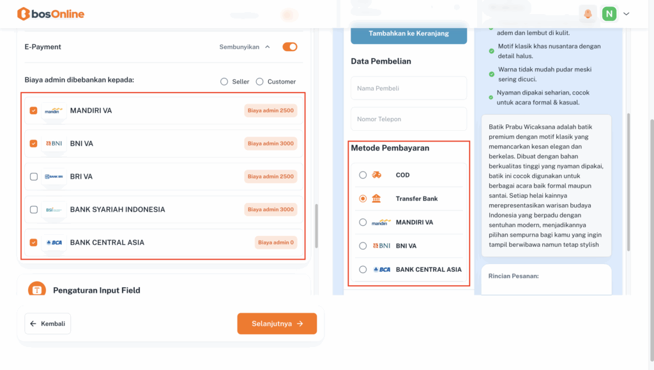This screenshot has width=654, height=370.
Task: Go back with the Kembali button
Action: [x=48, y=323]
